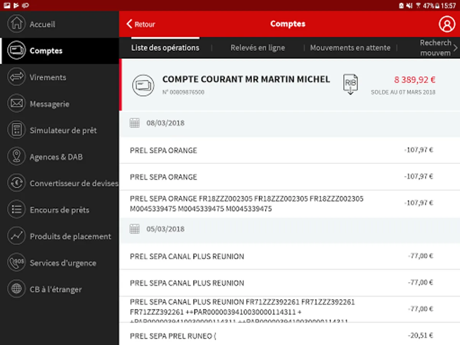Select the Comptes card icon in sidebar
460x345 pixels.
click(16, 51)
